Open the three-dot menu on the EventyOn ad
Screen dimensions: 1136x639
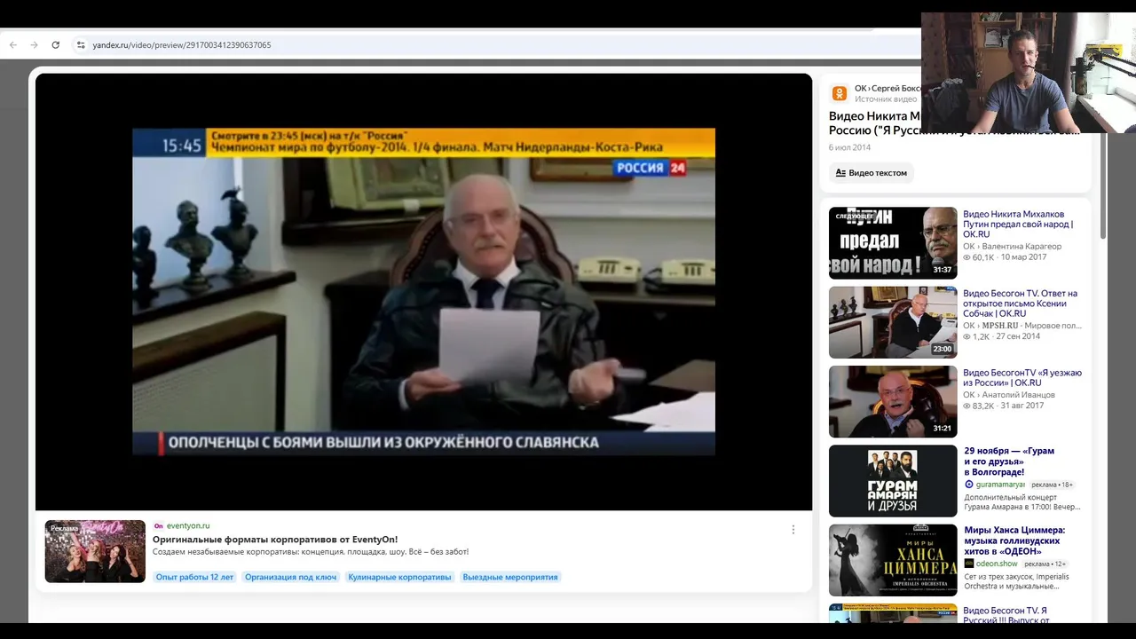coord(793,530)
